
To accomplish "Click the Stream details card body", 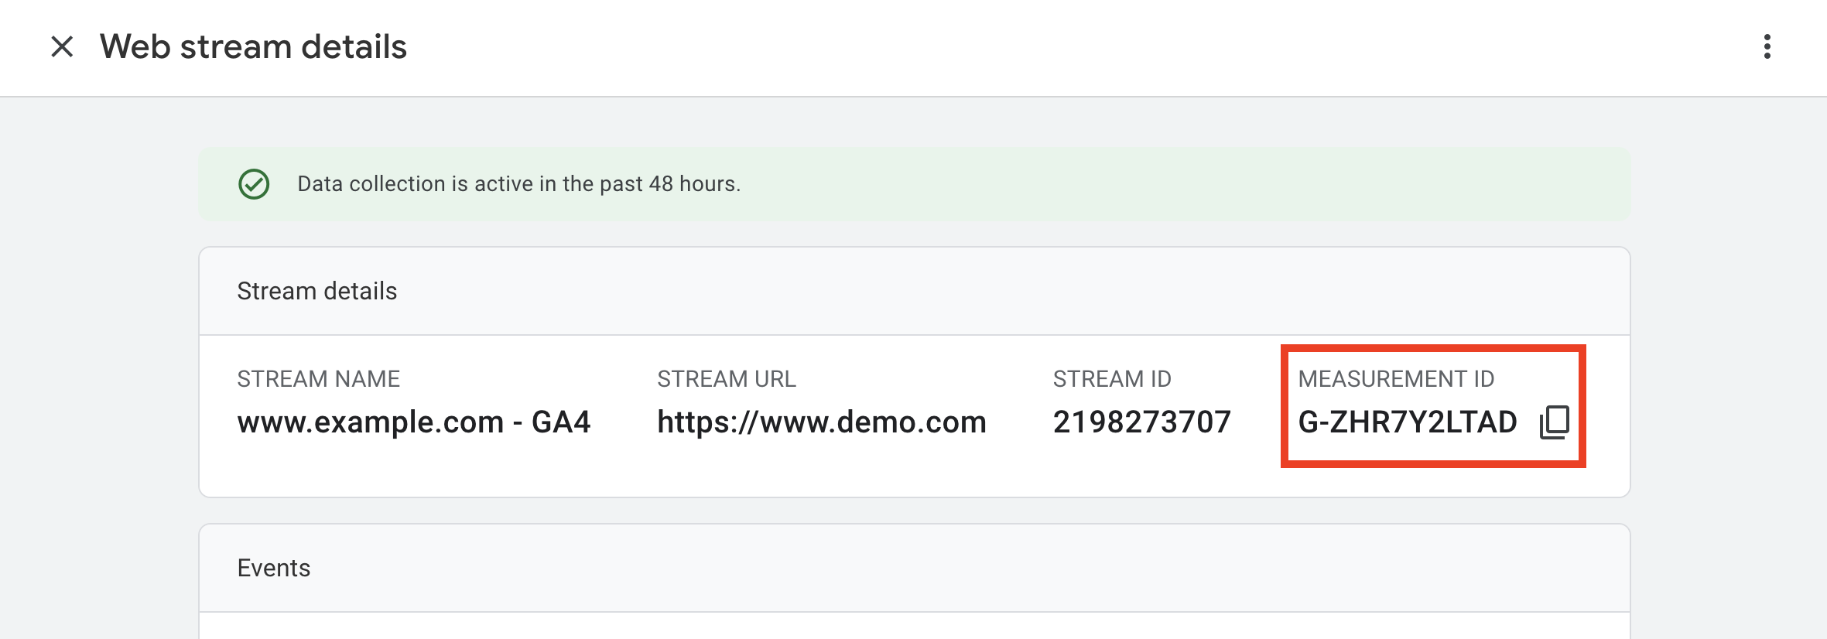I will pyautogui.click(x=914, y=416).
